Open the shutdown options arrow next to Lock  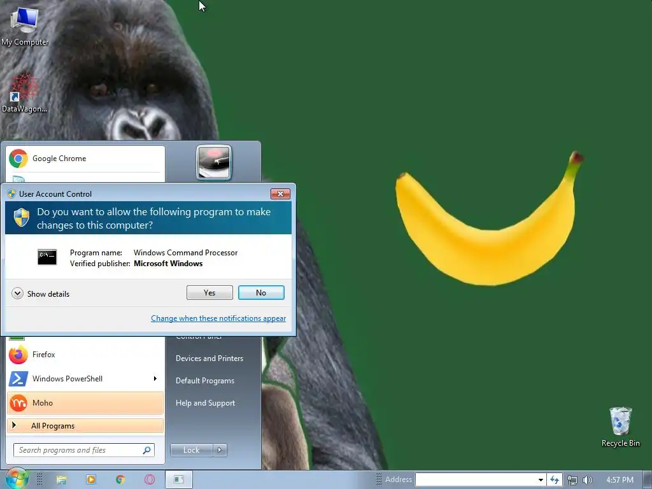point(220,450)
